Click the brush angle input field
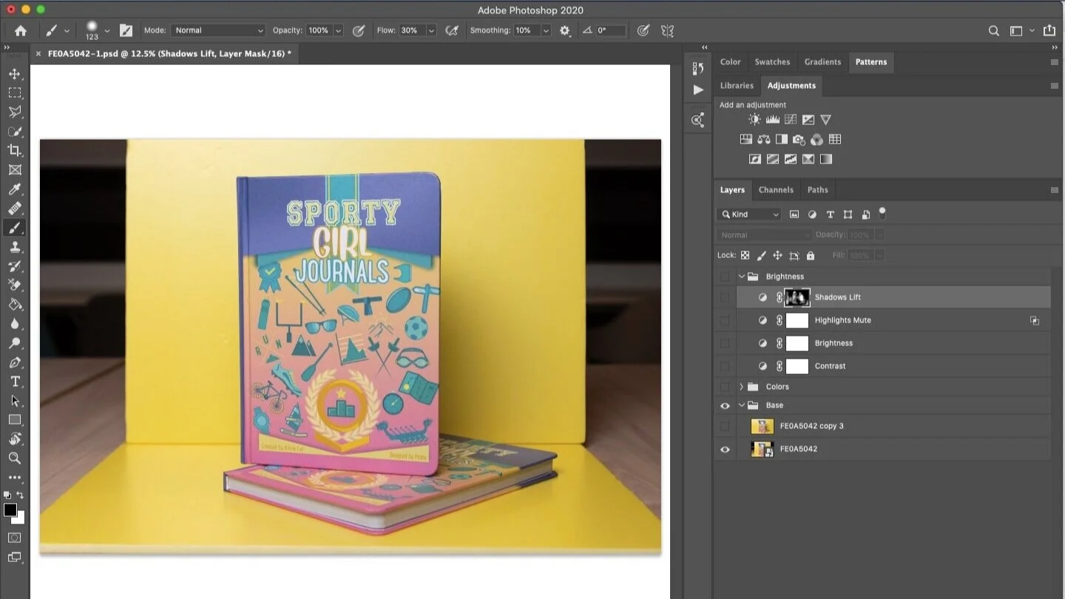The width and height of the screenshot is (1065, 599). pyautogui.click(x=610, y=30)
